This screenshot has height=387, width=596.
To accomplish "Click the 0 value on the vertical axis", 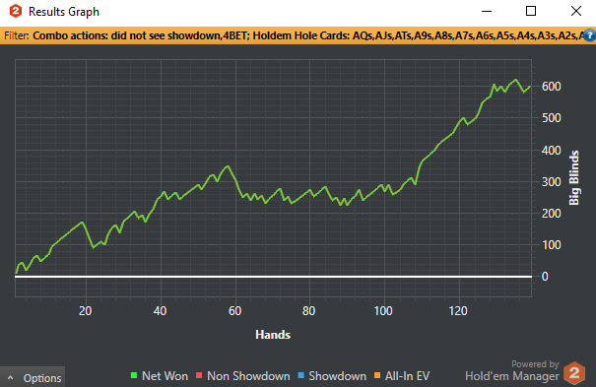I will pyautogui.click(x=545, y=277).
